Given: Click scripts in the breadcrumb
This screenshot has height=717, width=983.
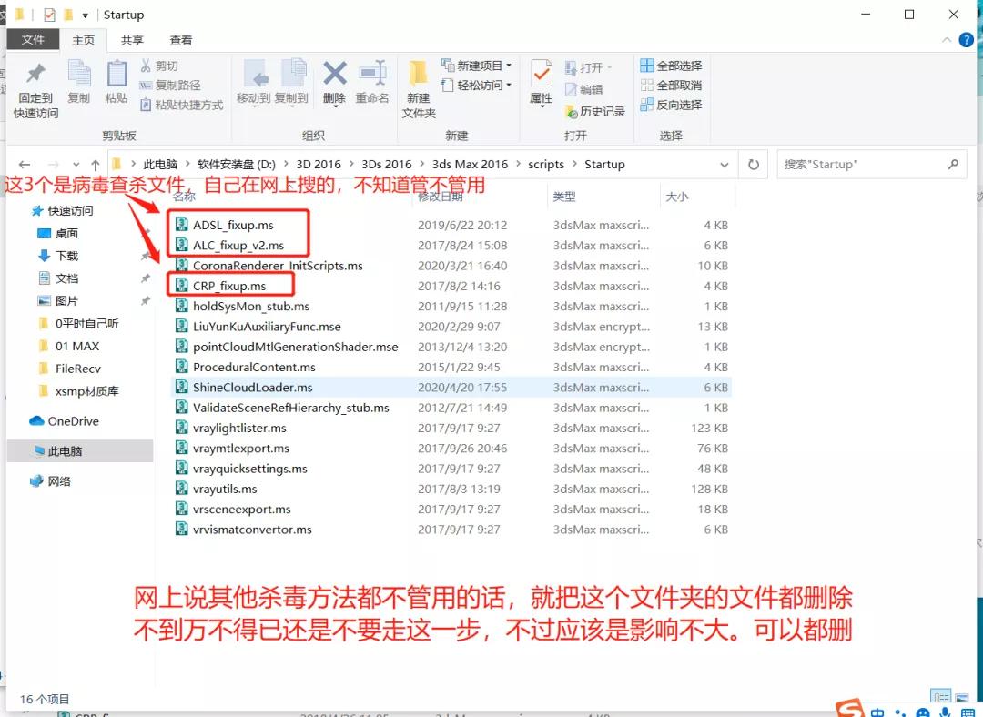Looking at the screenshot, I should [x=546, y=164].
